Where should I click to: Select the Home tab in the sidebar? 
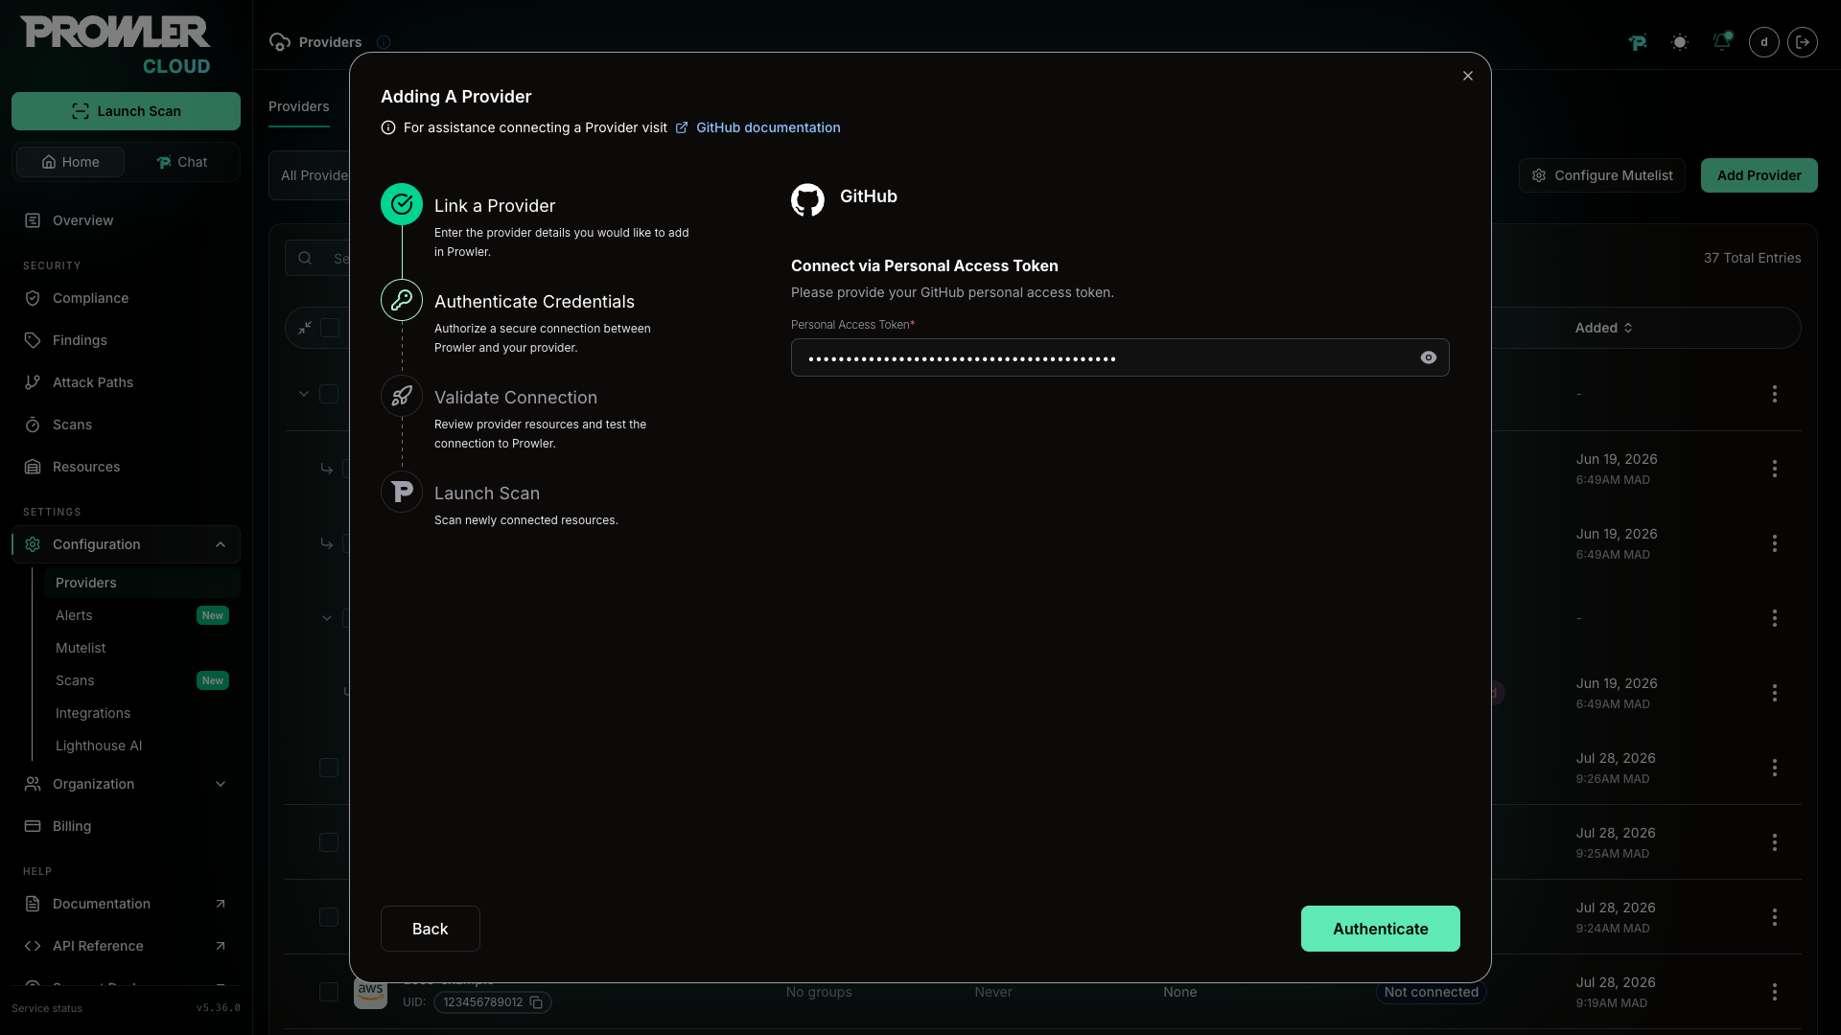(x=70, y=162)
